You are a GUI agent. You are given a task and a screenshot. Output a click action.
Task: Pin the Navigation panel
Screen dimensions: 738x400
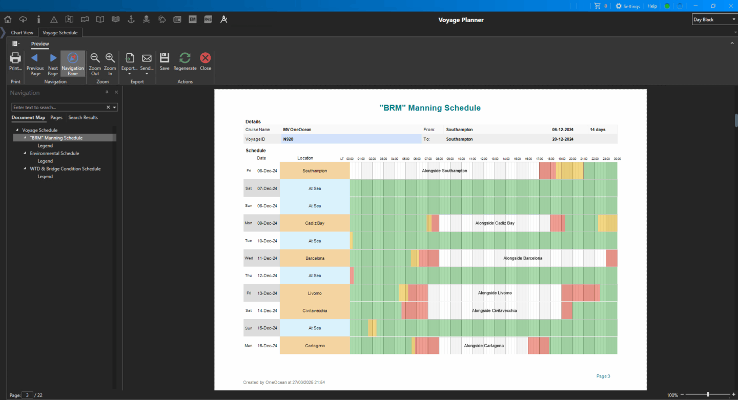pos(107,92)
